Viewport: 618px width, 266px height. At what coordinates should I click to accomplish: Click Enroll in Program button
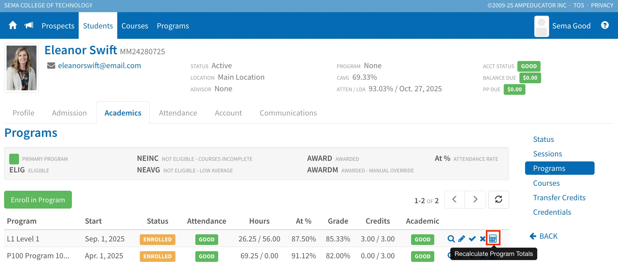[x=38, y=200]
